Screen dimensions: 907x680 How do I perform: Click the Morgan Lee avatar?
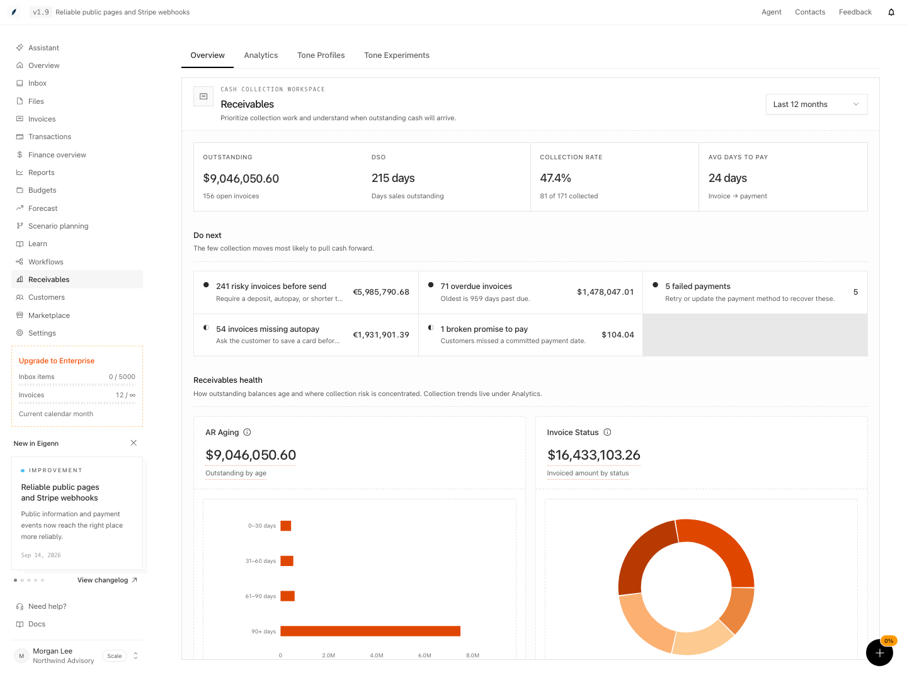point(21,656)
